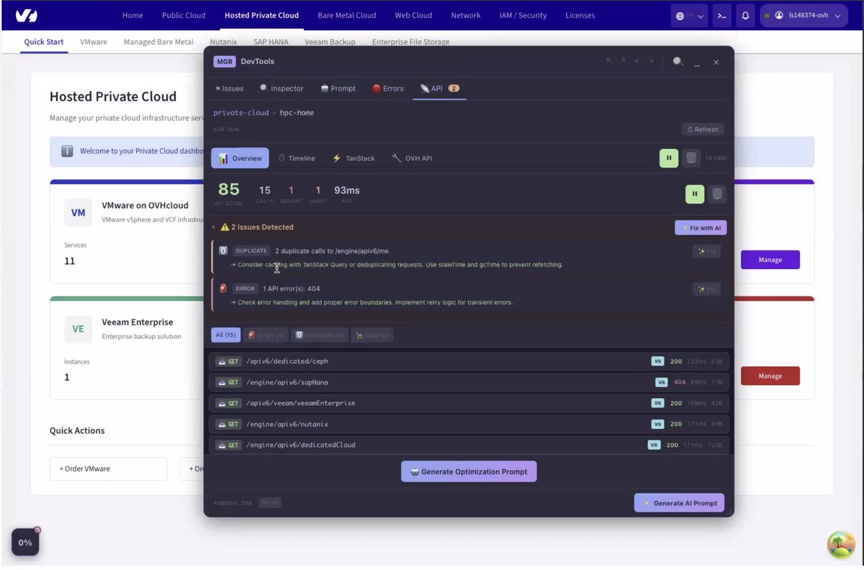The image size is (864, 570).
Task: Open the 0% widget in bottom-left corner
Action: tap(25, 542)
